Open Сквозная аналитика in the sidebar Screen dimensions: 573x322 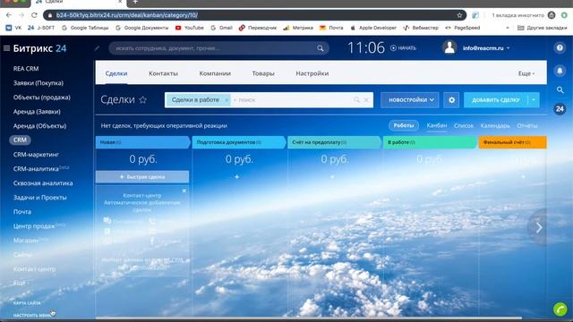[x=43, y=182]
